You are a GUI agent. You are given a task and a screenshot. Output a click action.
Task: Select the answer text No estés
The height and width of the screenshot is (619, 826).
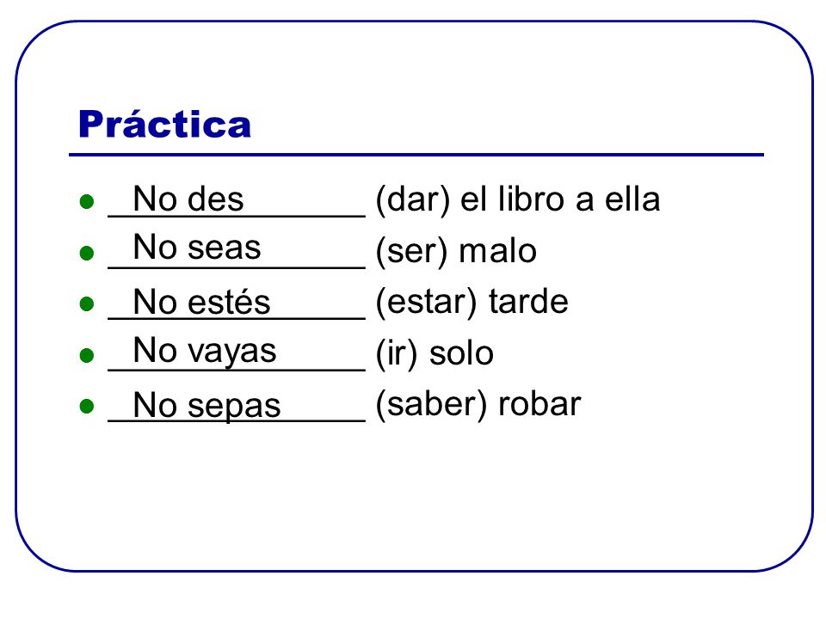(x=201, y=302)
